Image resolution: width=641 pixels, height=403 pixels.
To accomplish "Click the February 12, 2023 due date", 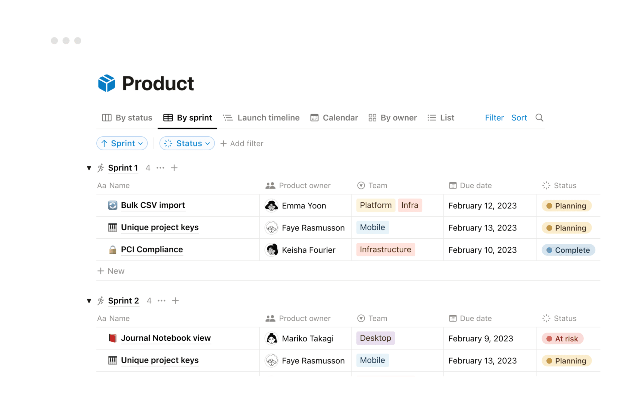I will 482,205.
